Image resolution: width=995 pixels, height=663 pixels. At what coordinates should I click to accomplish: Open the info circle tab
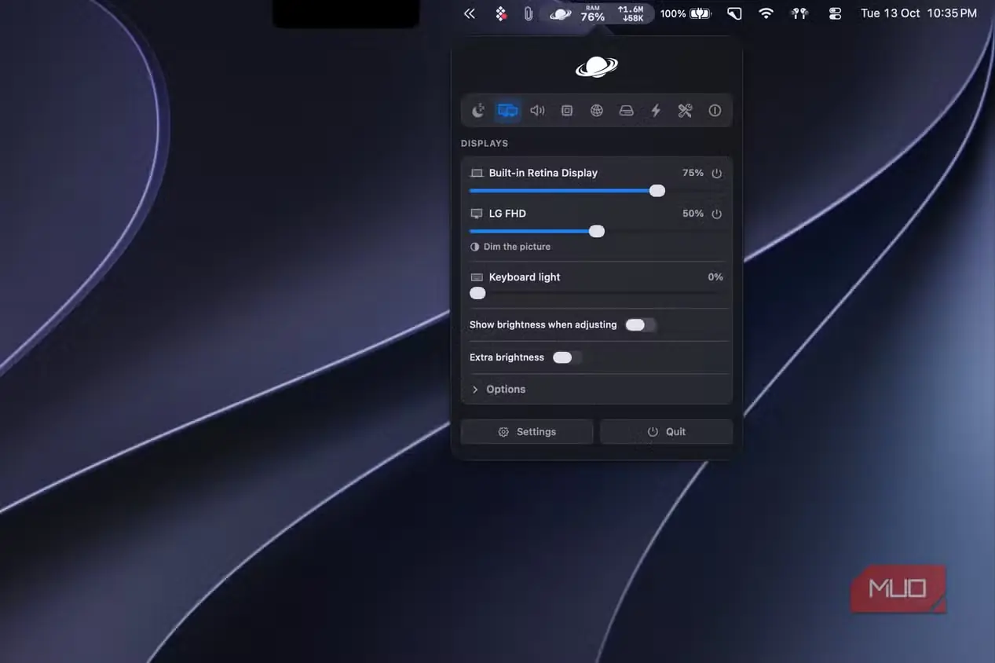(x=715, y=111)
